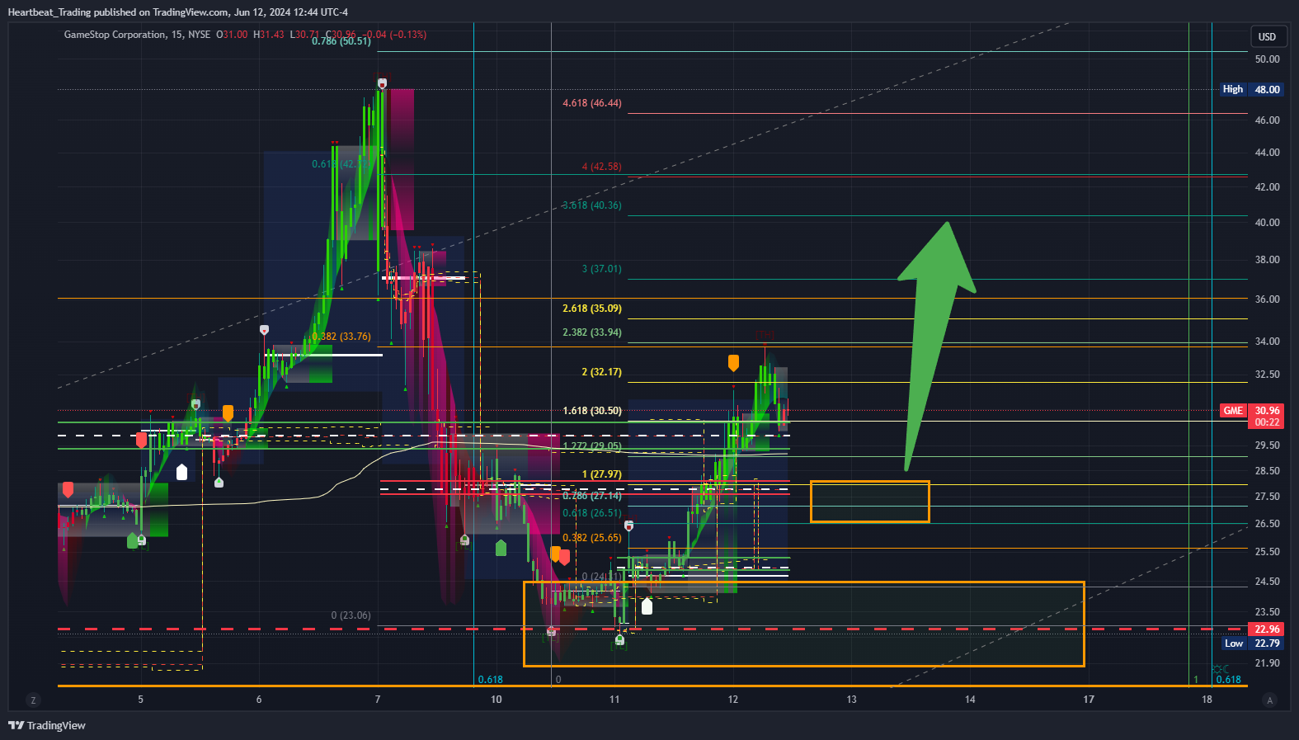Click the 21.90 price axis value

coord(1267,663)
